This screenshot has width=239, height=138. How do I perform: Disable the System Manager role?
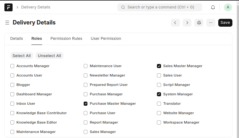159,94
